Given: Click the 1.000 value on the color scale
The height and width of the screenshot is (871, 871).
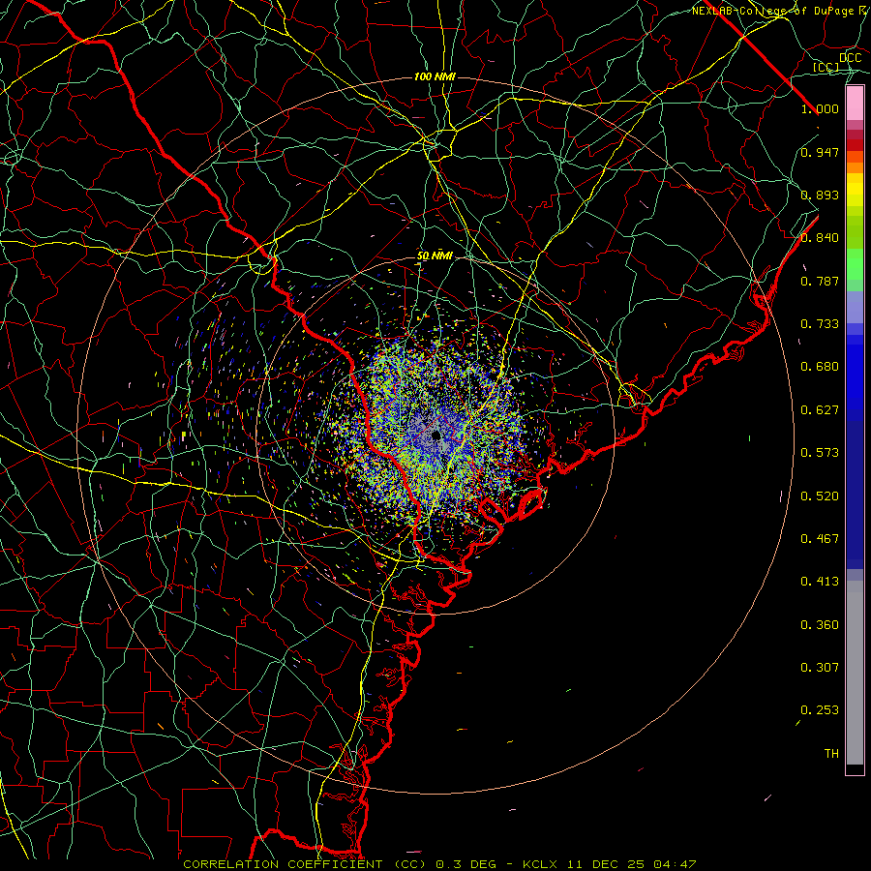Looking at the screenshot, I should coord(820,108).
